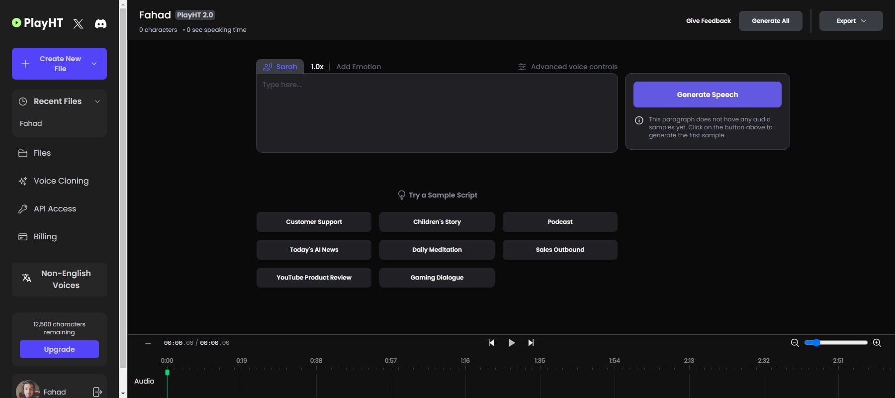Viewport: 895px width, 398px height.
Task: Click Give Feedback link
Action: coord(708,21)
